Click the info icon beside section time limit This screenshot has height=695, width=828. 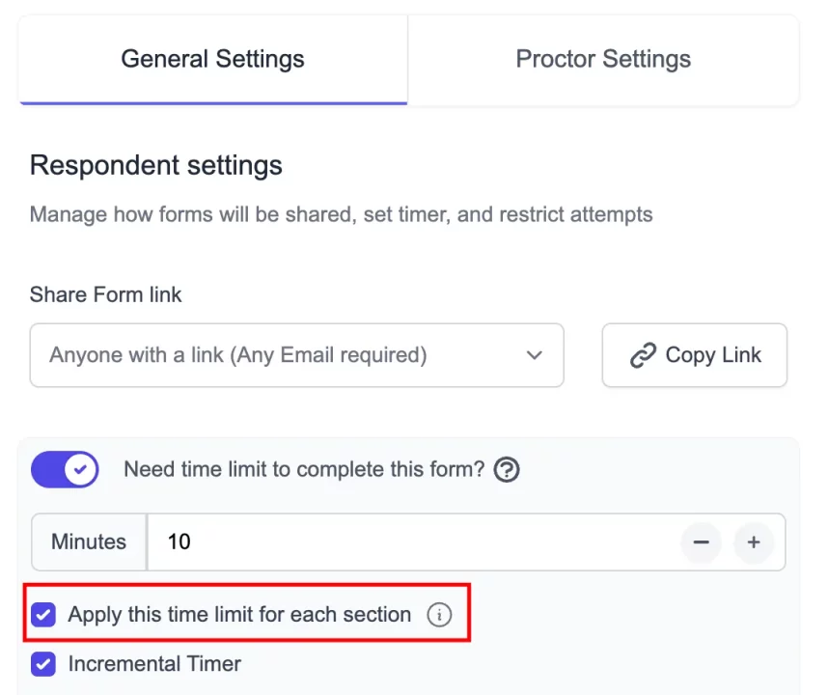tap(439, 615)
